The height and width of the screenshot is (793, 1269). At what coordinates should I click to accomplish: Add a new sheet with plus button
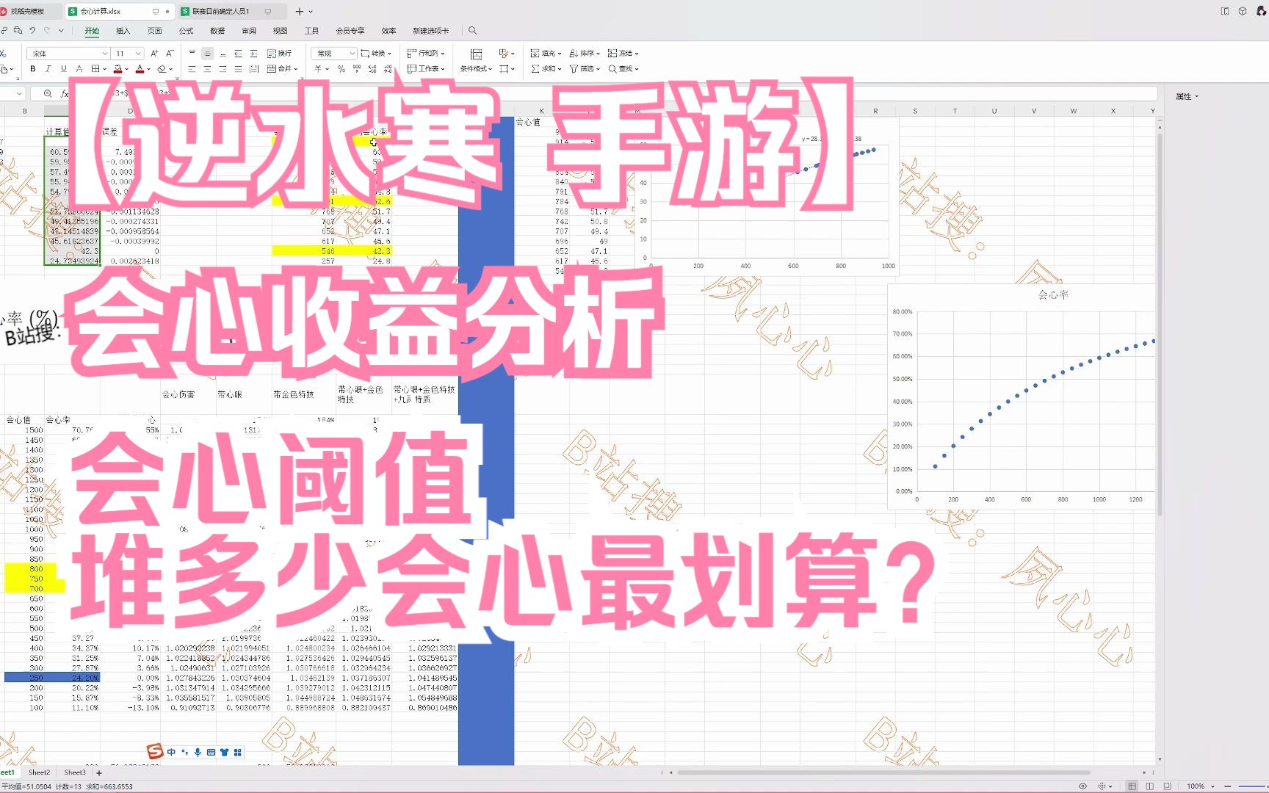(99, 772)
